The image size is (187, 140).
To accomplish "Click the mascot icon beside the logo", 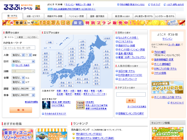I will pyautogui.click(x=38, y=7).
